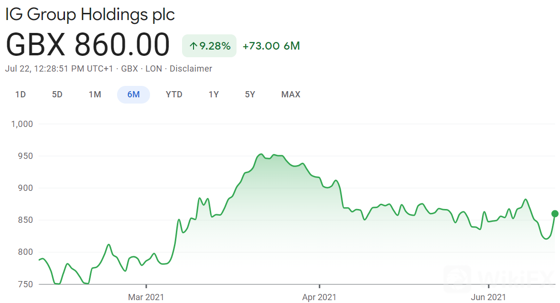
Task: Switch chart to 5D range
Action: pos(57,94)
